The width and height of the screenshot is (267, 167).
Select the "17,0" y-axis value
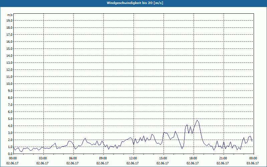(9, 35)
